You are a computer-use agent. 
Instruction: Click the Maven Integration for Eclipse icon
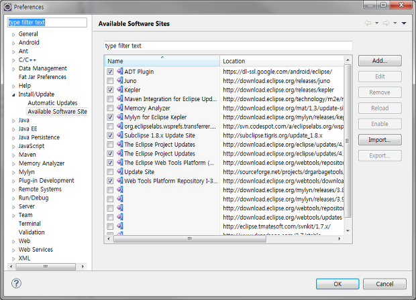[120, 98]
